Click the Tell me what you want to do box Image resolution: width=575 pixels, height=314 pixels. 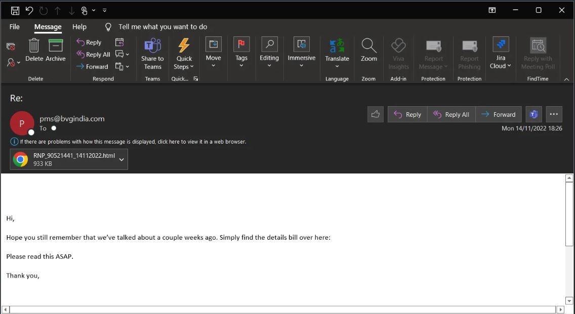pos(162,27)
